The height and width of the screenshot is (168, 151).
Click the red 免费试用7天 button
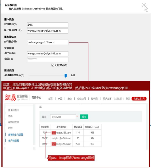(x=139, y=99)
